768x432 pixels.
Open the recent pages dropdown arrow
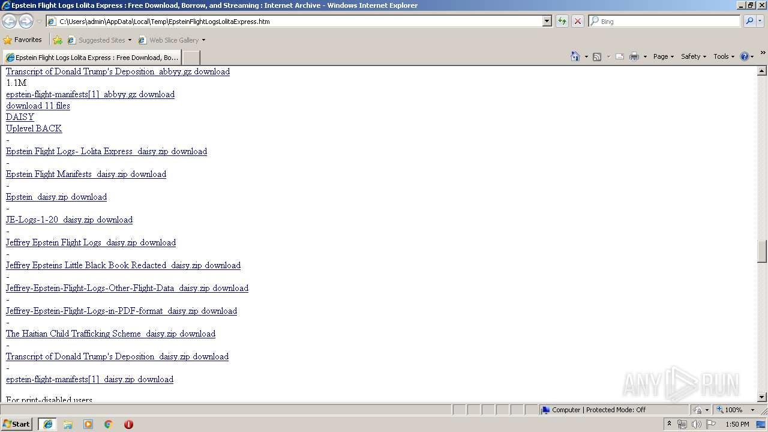click(39, 21)
